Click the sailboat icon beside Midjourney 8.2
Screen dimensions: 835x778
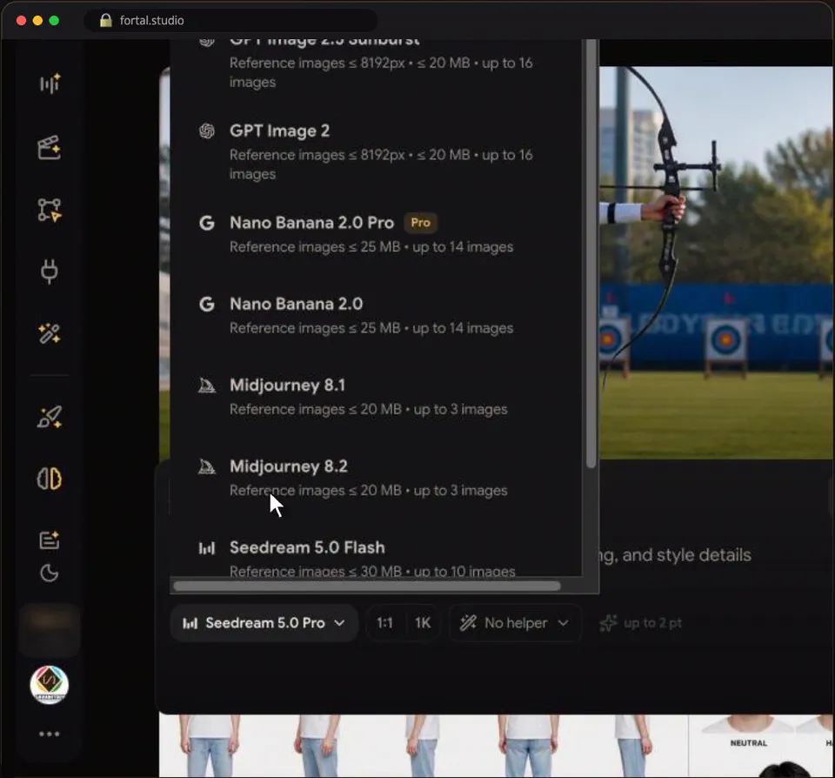point(207,466)
